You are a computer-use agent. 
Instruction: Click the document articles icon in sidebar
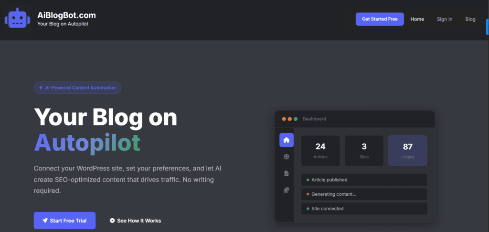(x=287, y=173)
